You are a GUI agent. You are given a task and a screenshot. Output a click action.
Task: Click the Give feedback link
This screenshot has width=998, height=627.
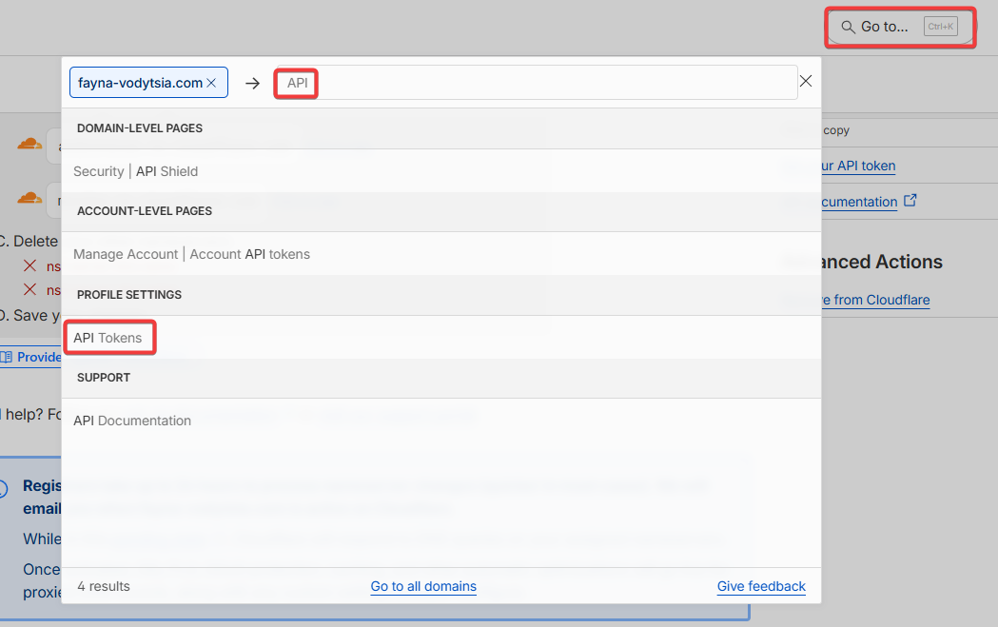click(761, 586)
